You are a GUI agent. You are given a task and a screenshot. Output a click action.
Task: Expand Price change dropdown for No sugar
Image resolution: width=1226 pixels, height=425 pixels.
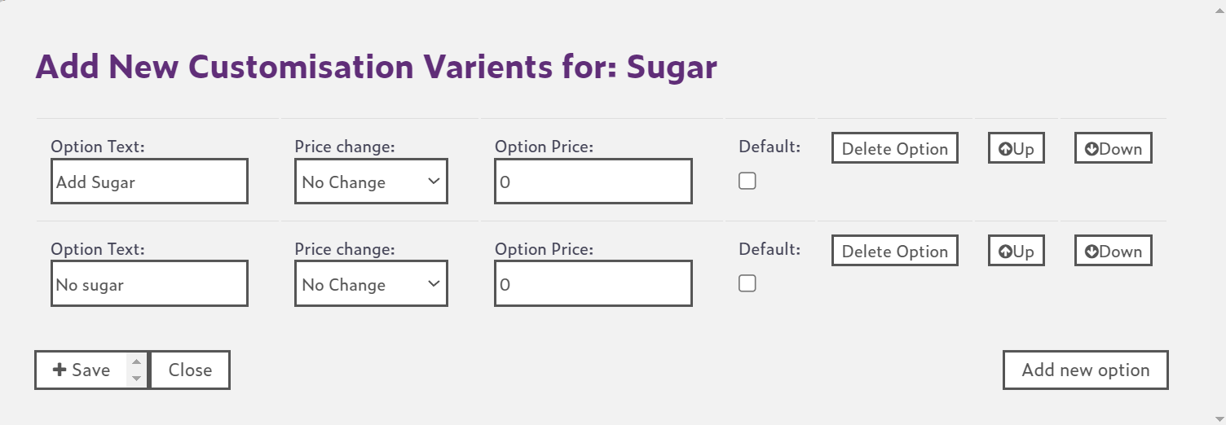pos(371,284)
